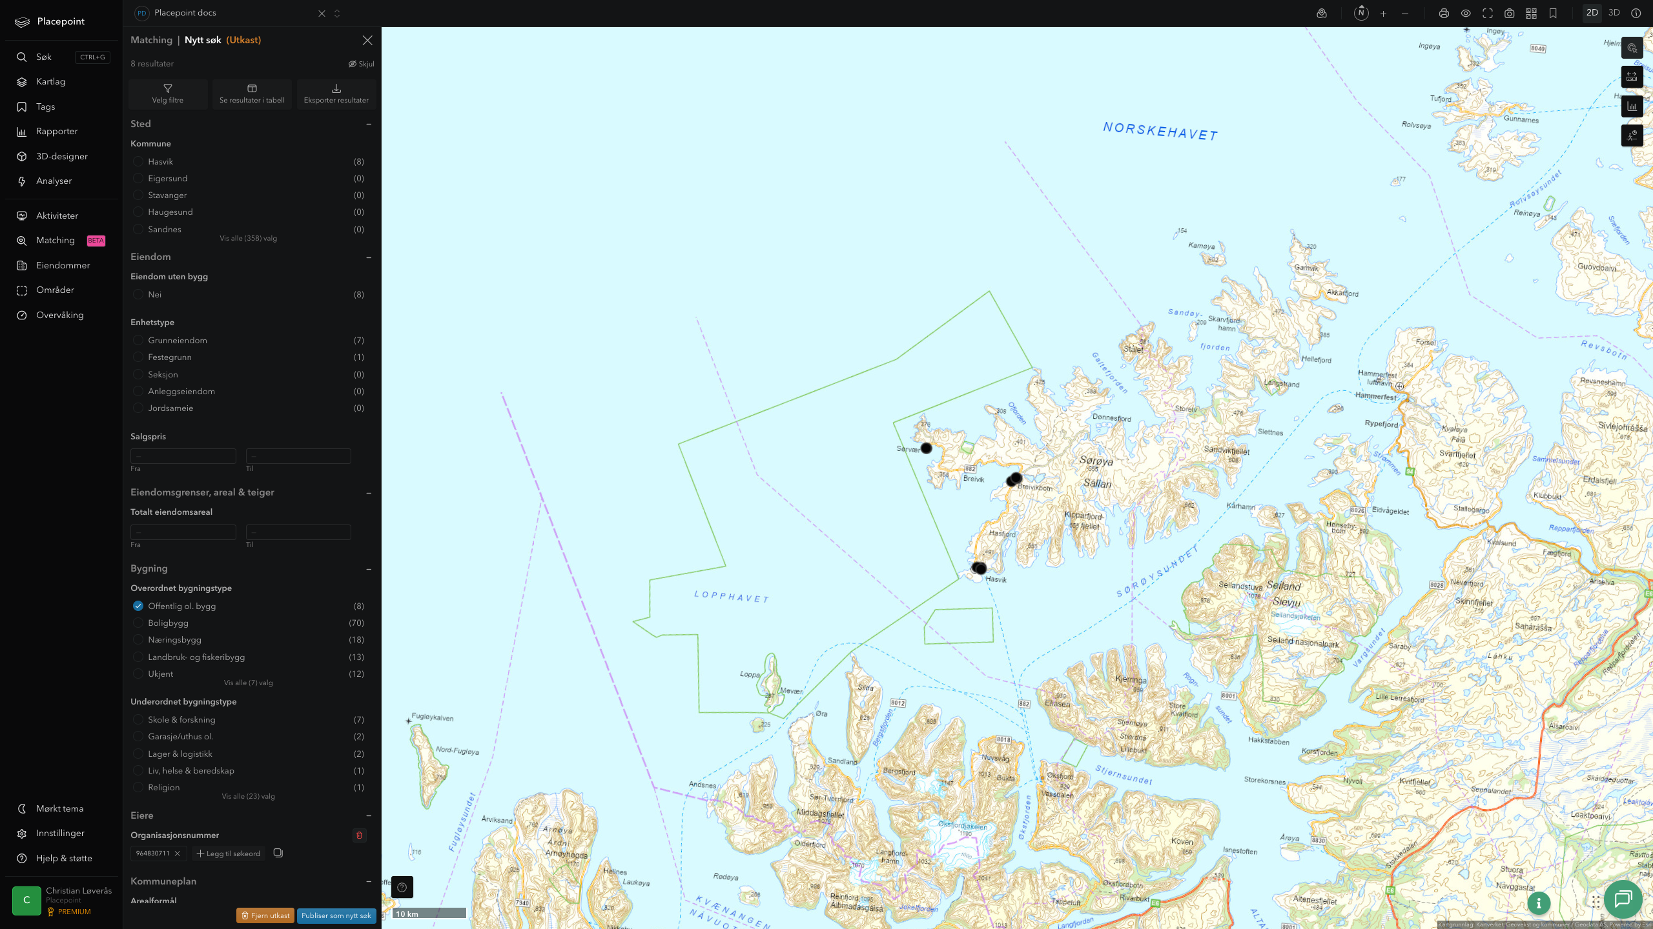Click Se resultater i tabell
Screen dimensions: 1653x929
point(252,94)
